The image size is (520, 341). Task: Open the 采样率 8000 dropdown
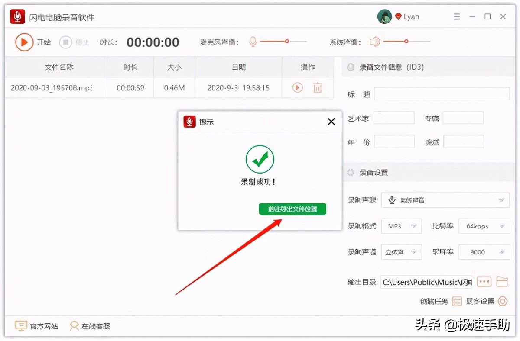click(484, 252)
